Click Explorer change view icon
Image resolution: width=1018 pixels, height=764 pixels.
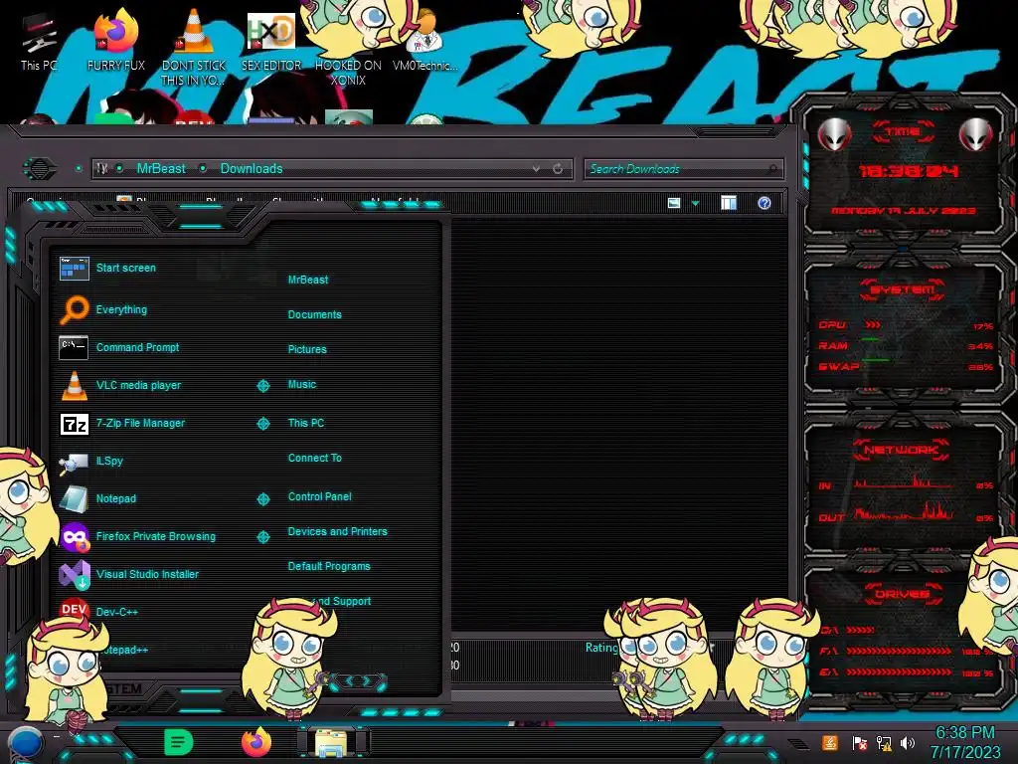674,203
